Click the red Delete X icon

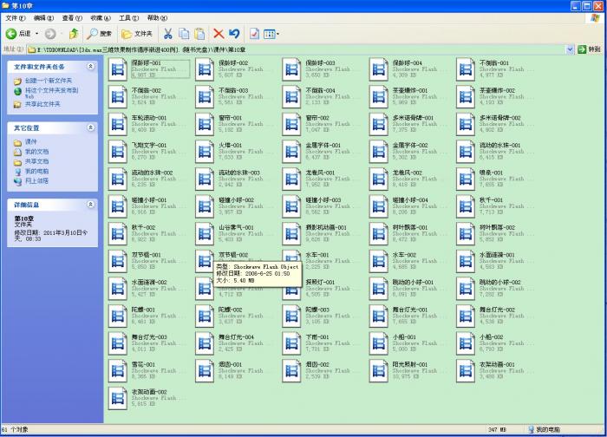coord(219,34)
